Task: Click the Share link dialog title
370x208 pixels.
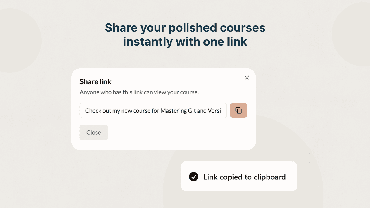Action: (x=95, y=82)
